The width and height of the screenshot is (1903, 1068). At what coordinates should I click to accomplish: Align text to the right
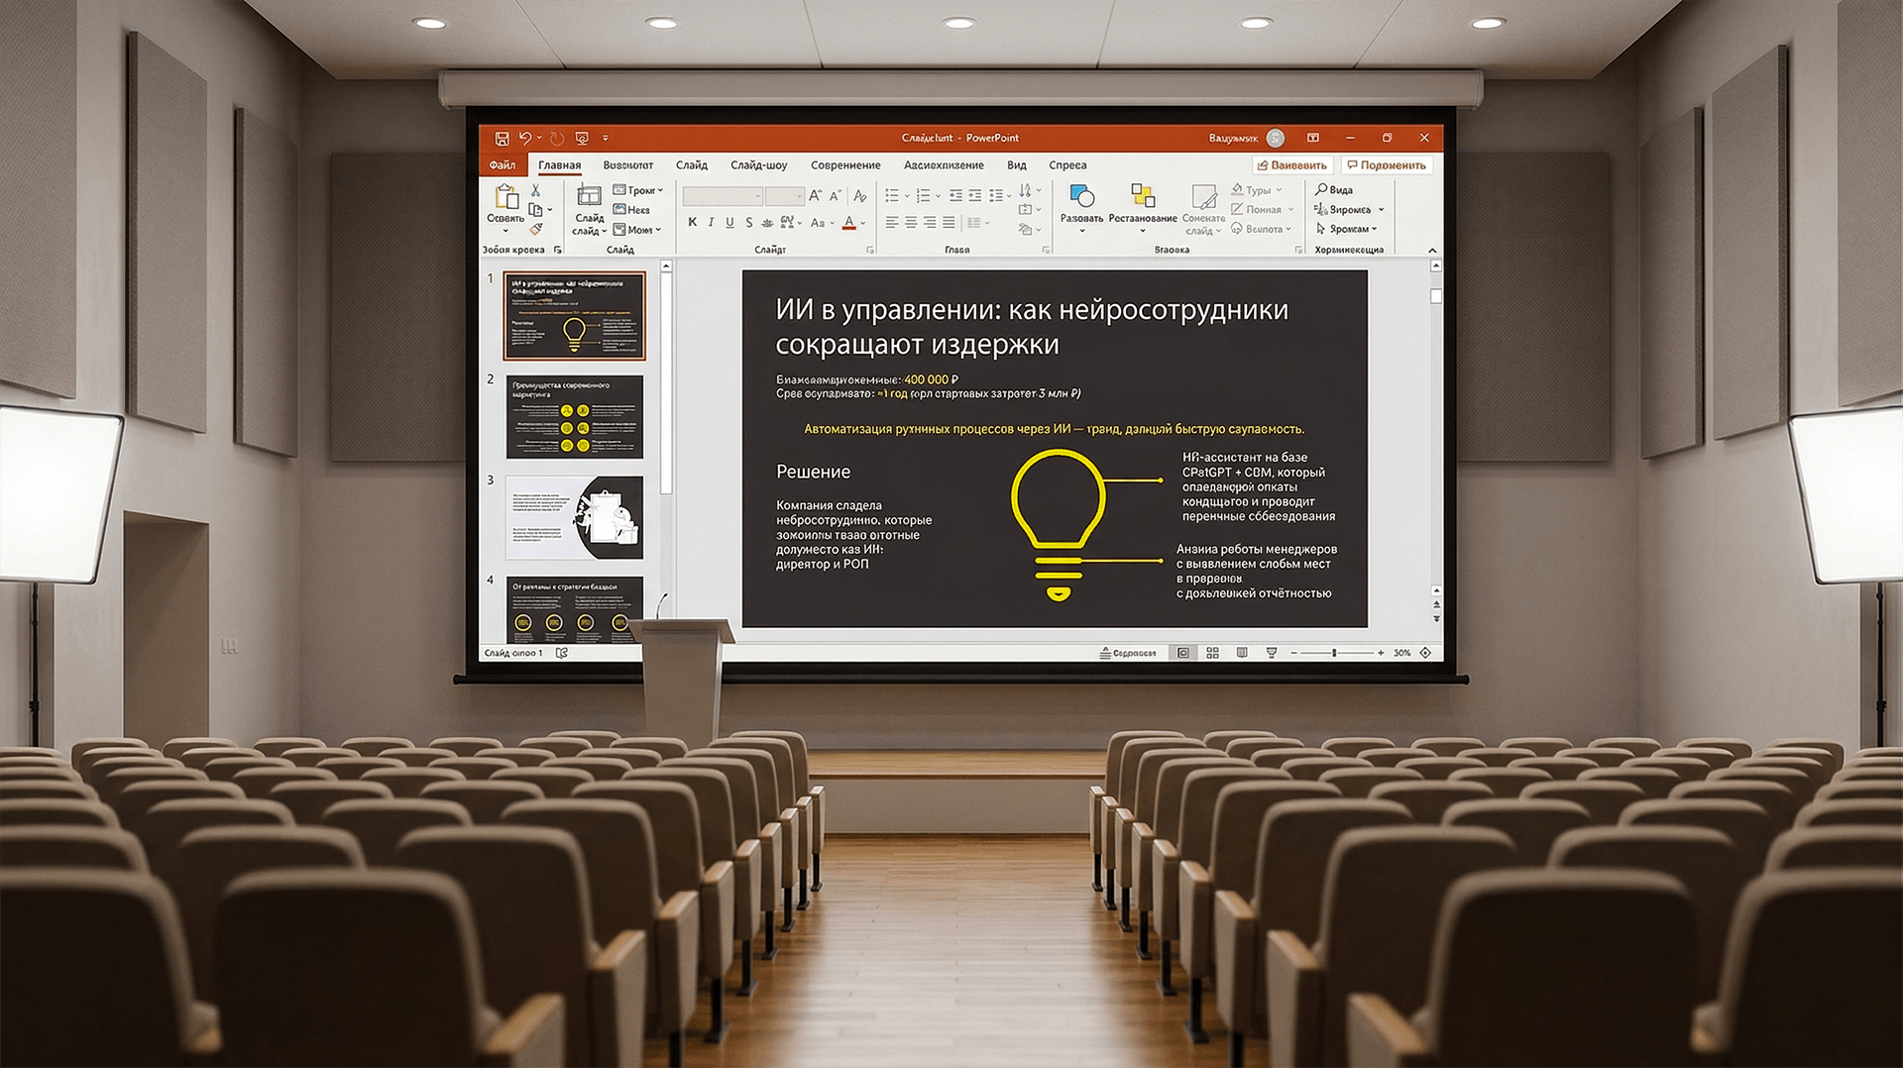[930, 223]
